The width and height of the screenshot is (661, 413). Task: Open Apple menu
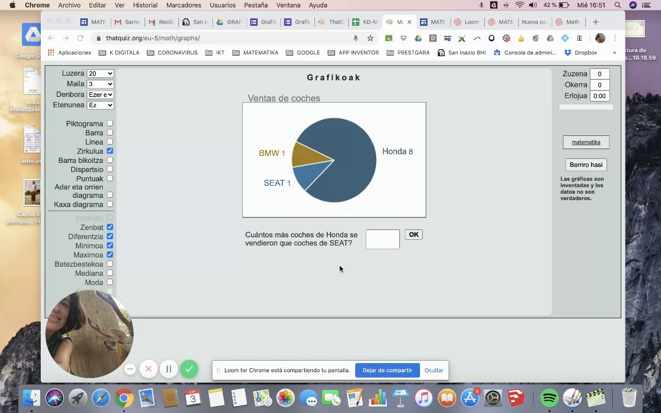13,5
